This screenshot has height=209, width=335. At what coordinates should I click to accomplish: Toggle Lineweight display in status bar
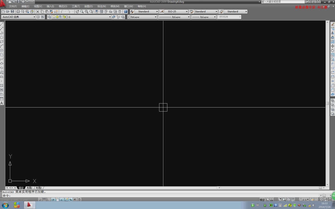point(75,200)
